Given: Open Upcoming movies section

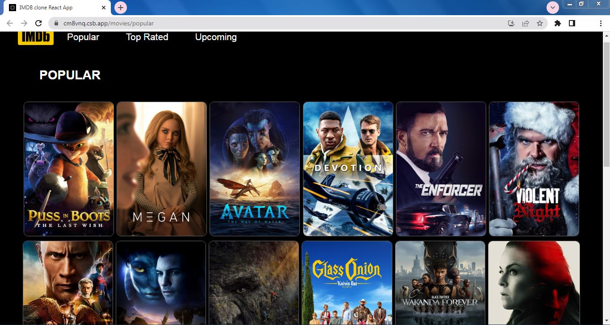Looking at the screenshot, I should [x=216, y=37].
